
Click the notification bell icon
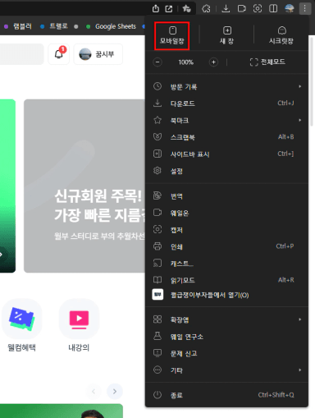click(59, 54)
